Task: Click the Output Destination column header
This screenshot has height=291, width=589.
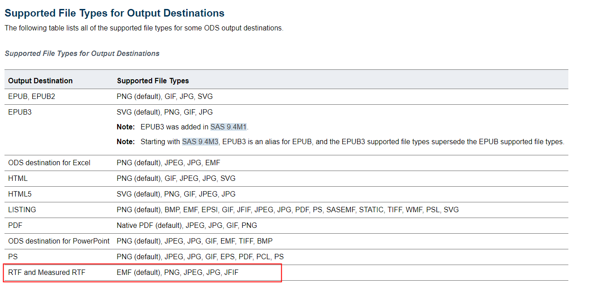Action: [x=40, y=81]
